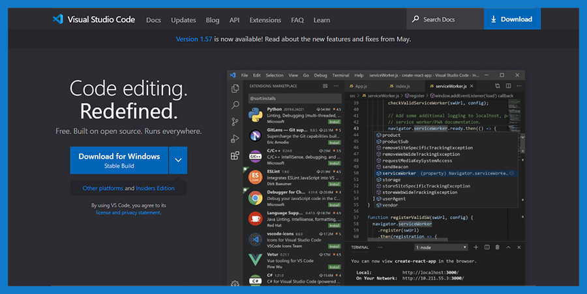The height and width of the screenshot is (294, 587).
Task: Click the search magnifier icon in header
Action: tap(415, 19)
